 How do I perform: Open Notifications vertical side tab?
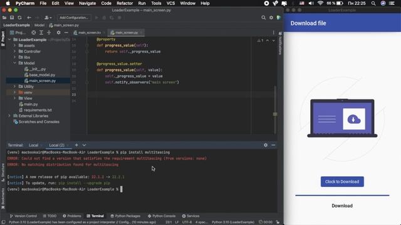(280, 43)
